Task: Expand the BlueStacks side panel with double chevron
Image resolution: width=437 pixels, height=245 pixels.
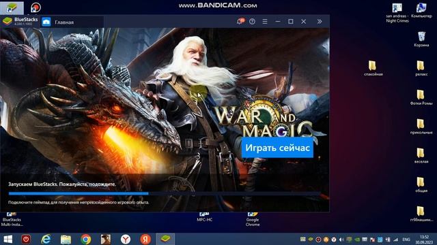Action: (x=320, y=21)
